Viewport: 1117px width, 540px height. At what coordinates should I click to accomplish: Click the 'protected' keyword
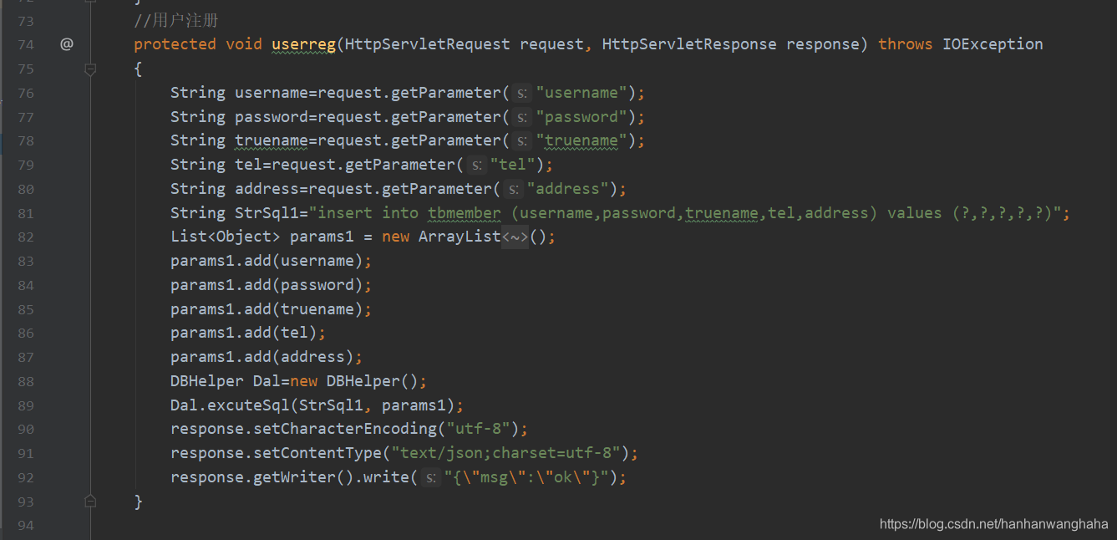175,44
